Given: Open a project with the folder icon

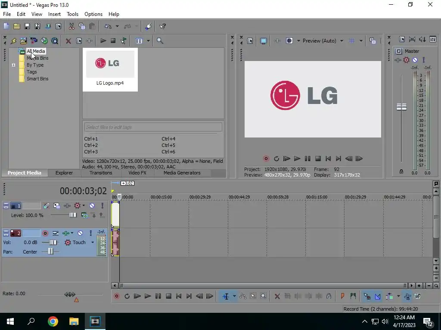Looking at the screenshot, I should 17,26.
